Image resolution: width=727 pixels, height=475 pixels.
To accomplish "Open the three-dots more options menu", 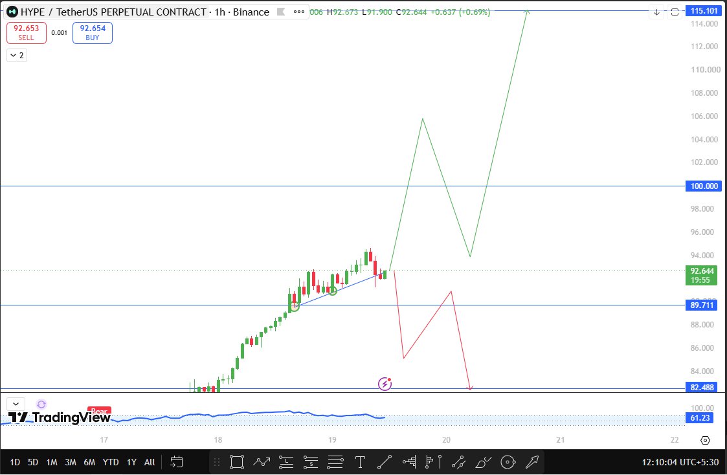I will tap(299, 12).
